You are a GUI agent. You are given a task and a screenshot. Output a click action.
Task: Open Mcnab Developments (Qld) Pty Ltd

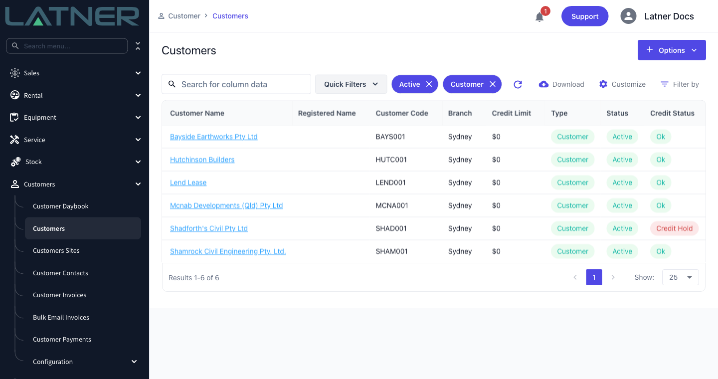(x=226, y=205)
